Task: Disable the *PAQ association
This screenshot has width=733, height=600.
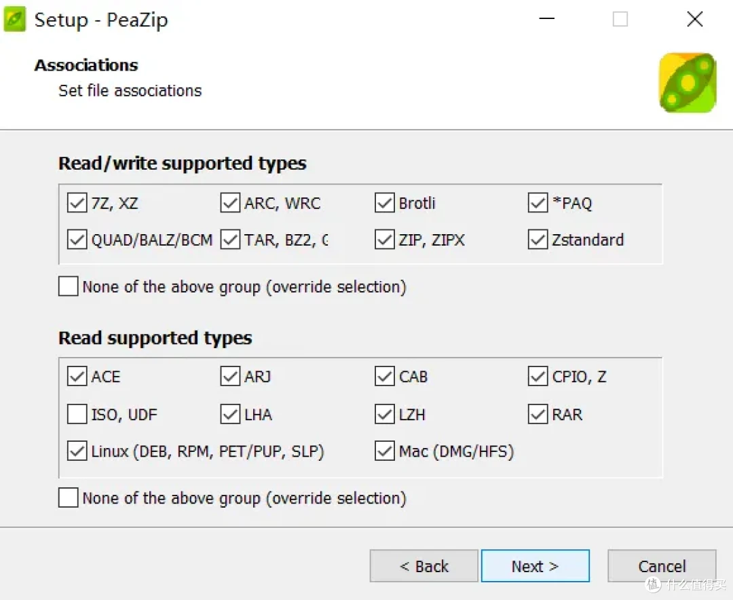Action: 538,203
